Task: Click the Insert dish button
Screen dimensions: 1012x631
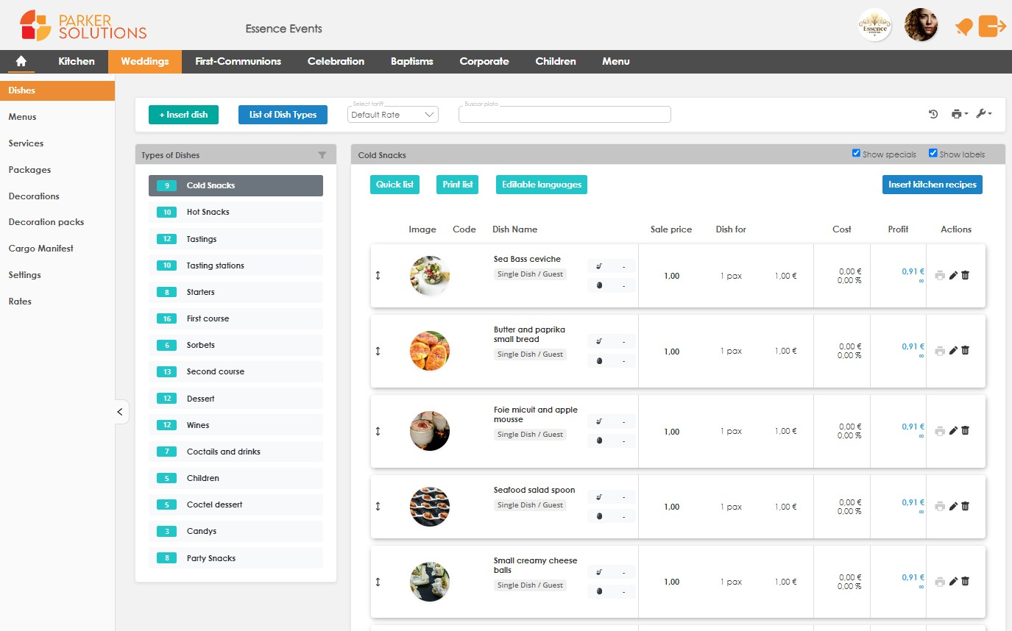Action: (x=183, y=115)
